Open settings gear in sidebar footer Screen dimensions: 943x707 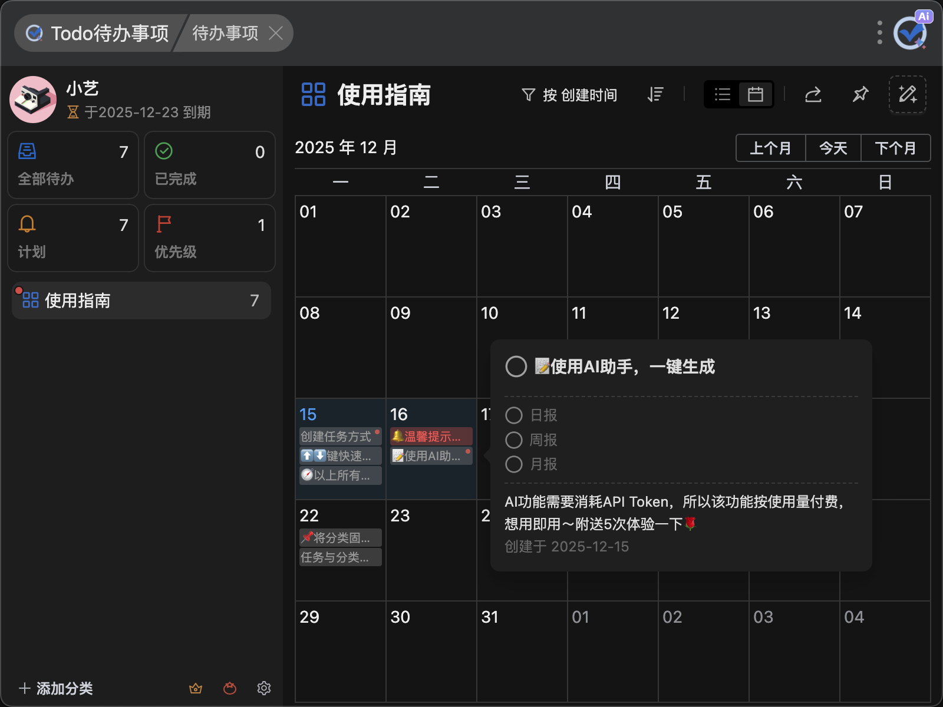[x=264, y=688]
